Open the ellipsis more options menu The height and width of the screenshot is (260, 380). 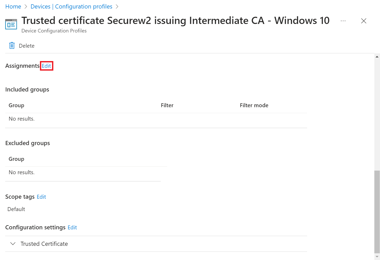343,21
